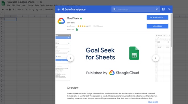Viewport: 188px width, 104px height.
Task: Undo using the Sheets toolbar
Action: (3, 9)
